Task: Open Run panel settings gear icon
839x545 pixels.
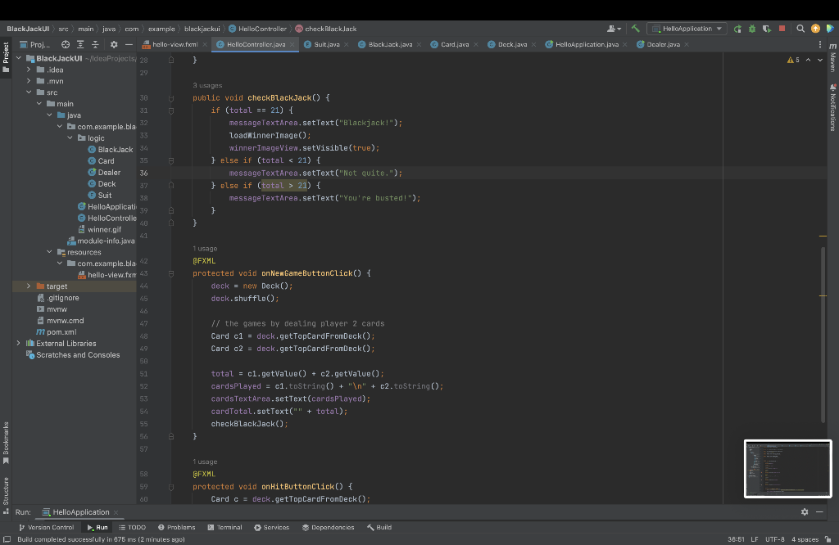Action: (x=805, y=512)
